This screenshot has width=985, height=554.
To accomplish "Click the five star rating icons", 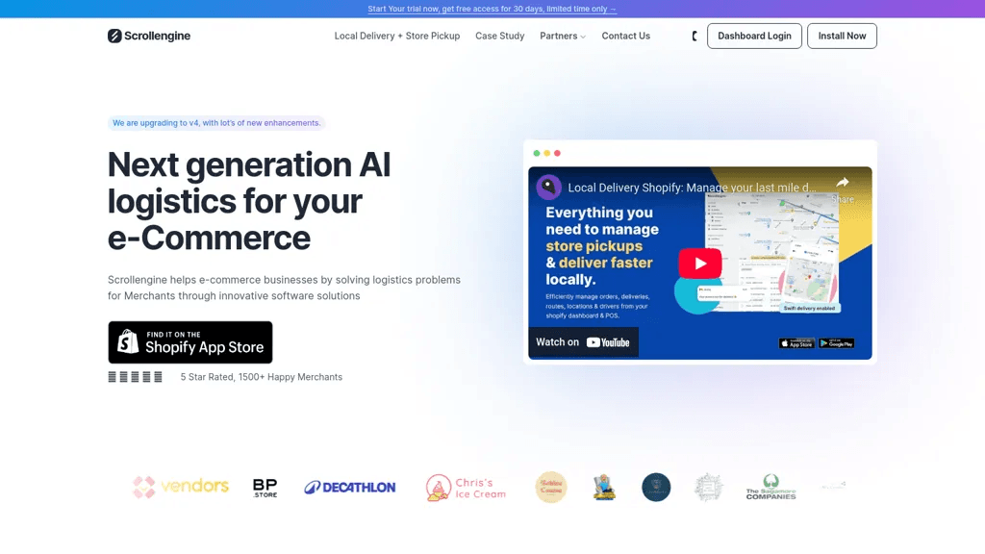I will point(135,377).
